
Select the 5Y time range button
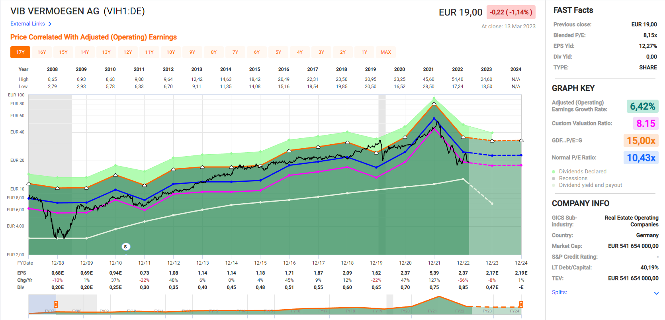click(x=278, y=52)
